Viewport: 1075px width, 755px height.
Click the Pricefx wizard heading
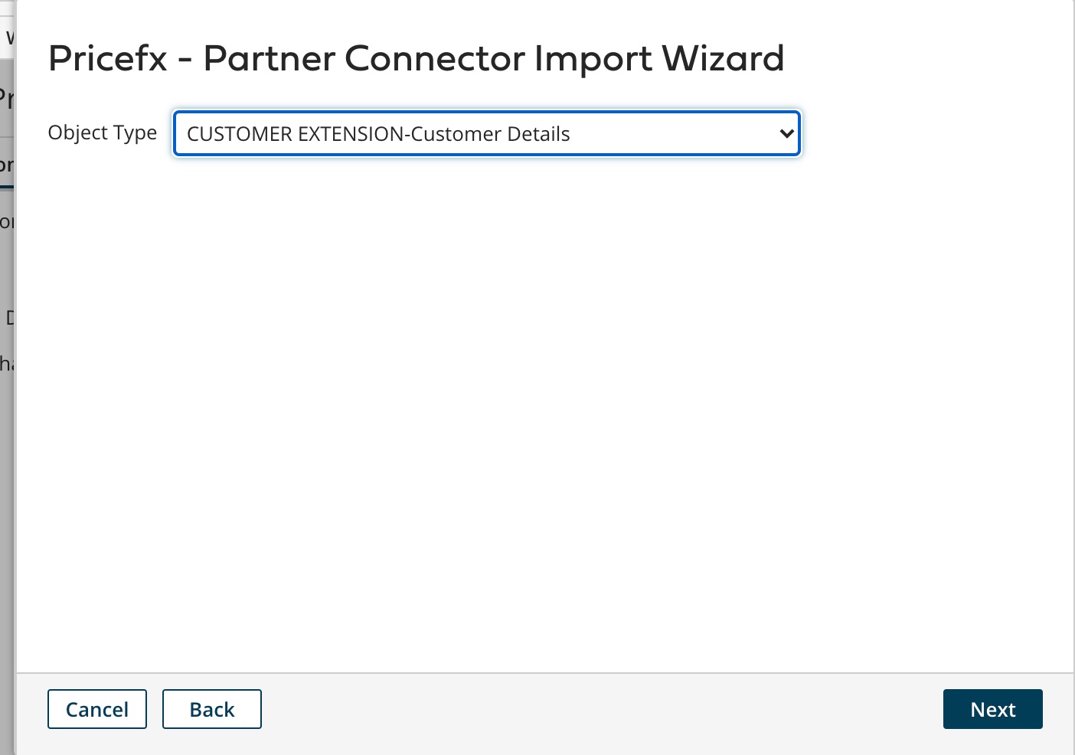[416, 58]
